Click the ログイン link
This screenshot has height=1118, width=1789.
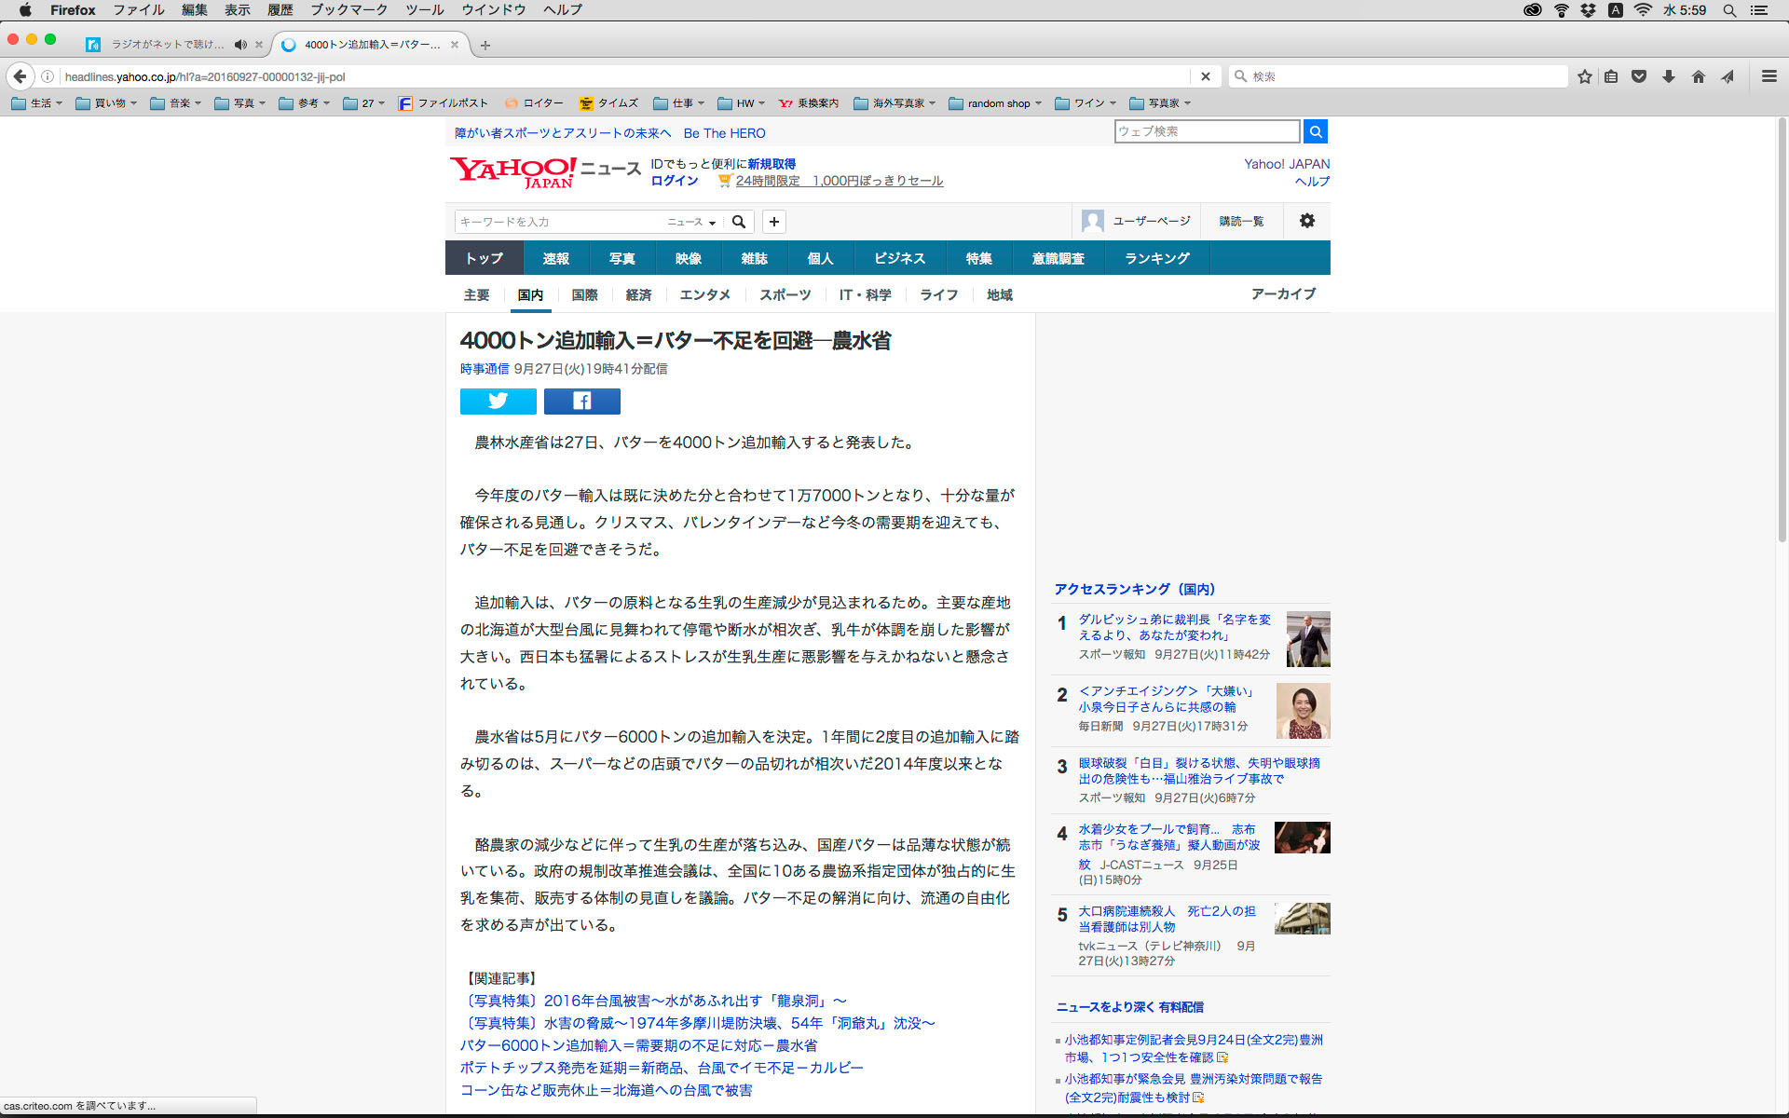(674, 181)
